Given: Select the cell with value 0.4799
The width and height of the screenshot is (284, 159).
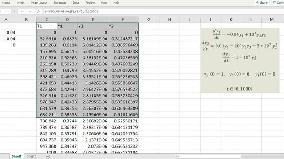Looking at the screenshot, I should coord(67,70).
